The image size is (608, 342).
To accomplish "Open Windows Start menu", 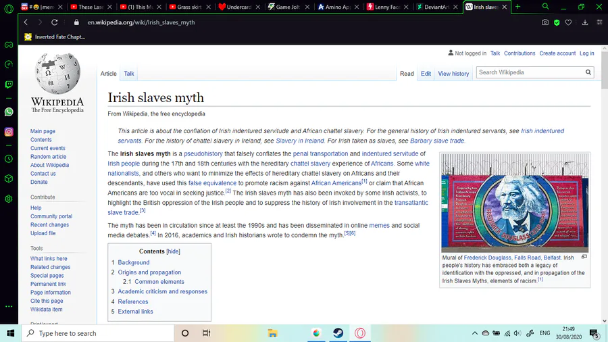I will [x=10, y=333].
